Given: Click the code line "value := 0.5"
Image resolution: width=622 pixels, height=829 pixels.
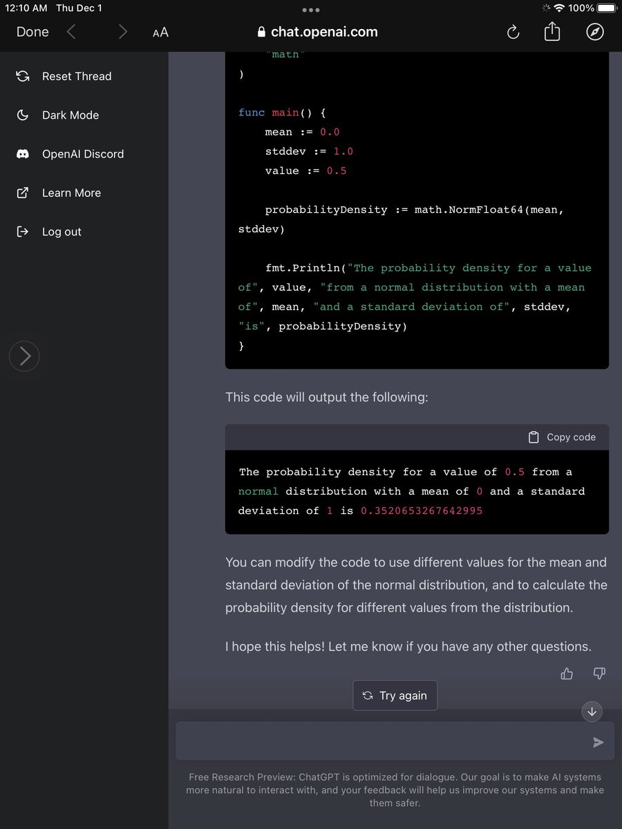Looking at the screenshot, I should 305,171.
